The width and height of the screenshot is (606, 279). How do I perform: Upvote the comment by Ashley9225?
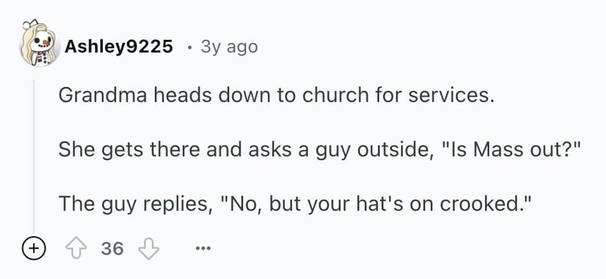point(77,248)
